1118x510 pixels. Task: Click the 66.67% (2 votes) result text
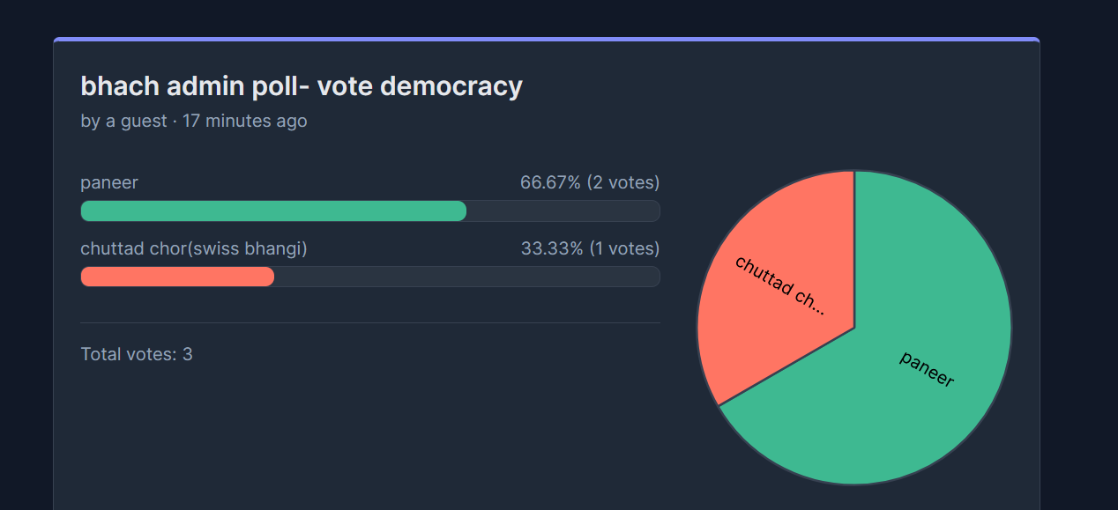pyautogui.click(x=590, y=183)
